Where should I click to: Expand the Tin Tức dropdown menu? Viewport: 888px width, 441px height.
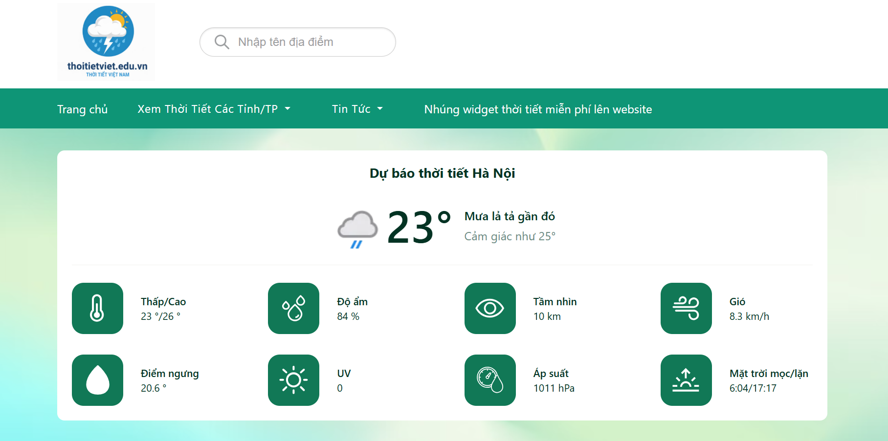357,109
